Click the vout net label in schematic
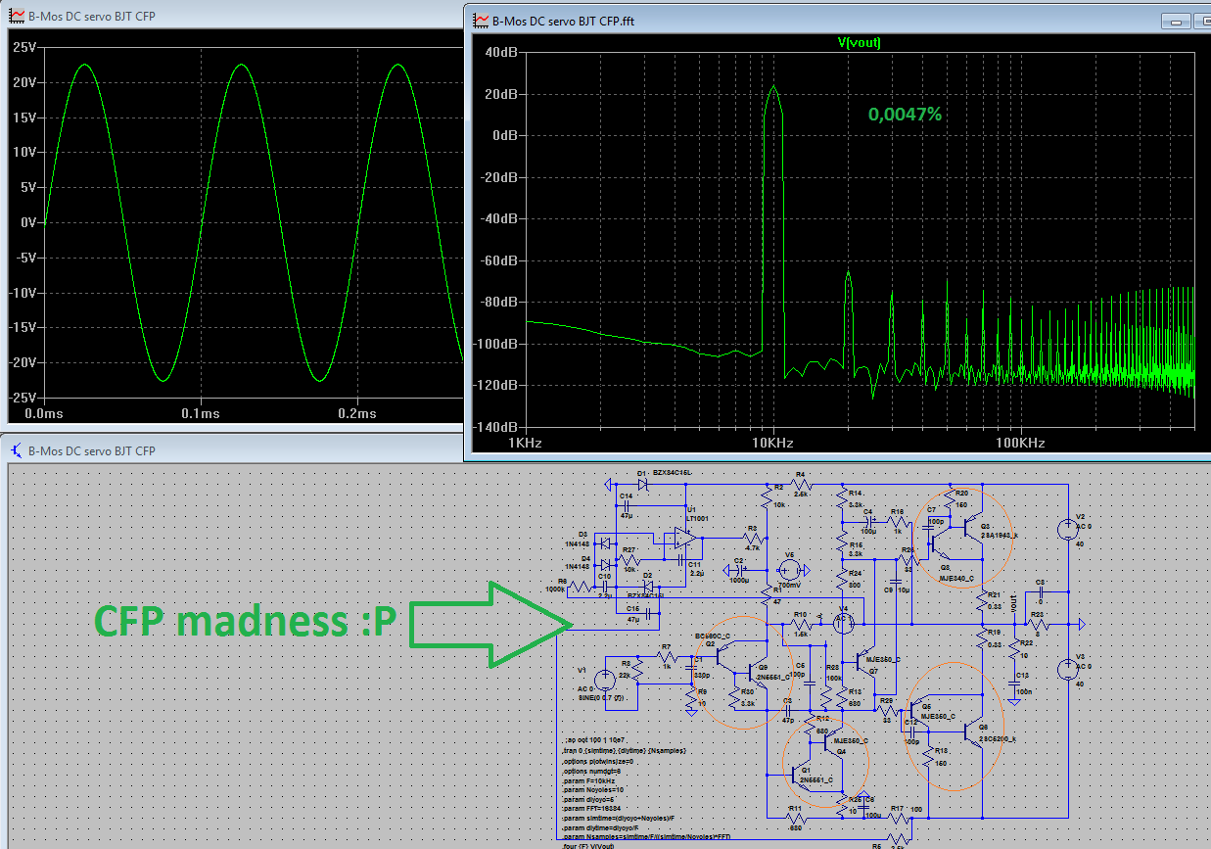Viewport: 1211px width, 849px height. pyautogui.click(x=1013, y=604)
